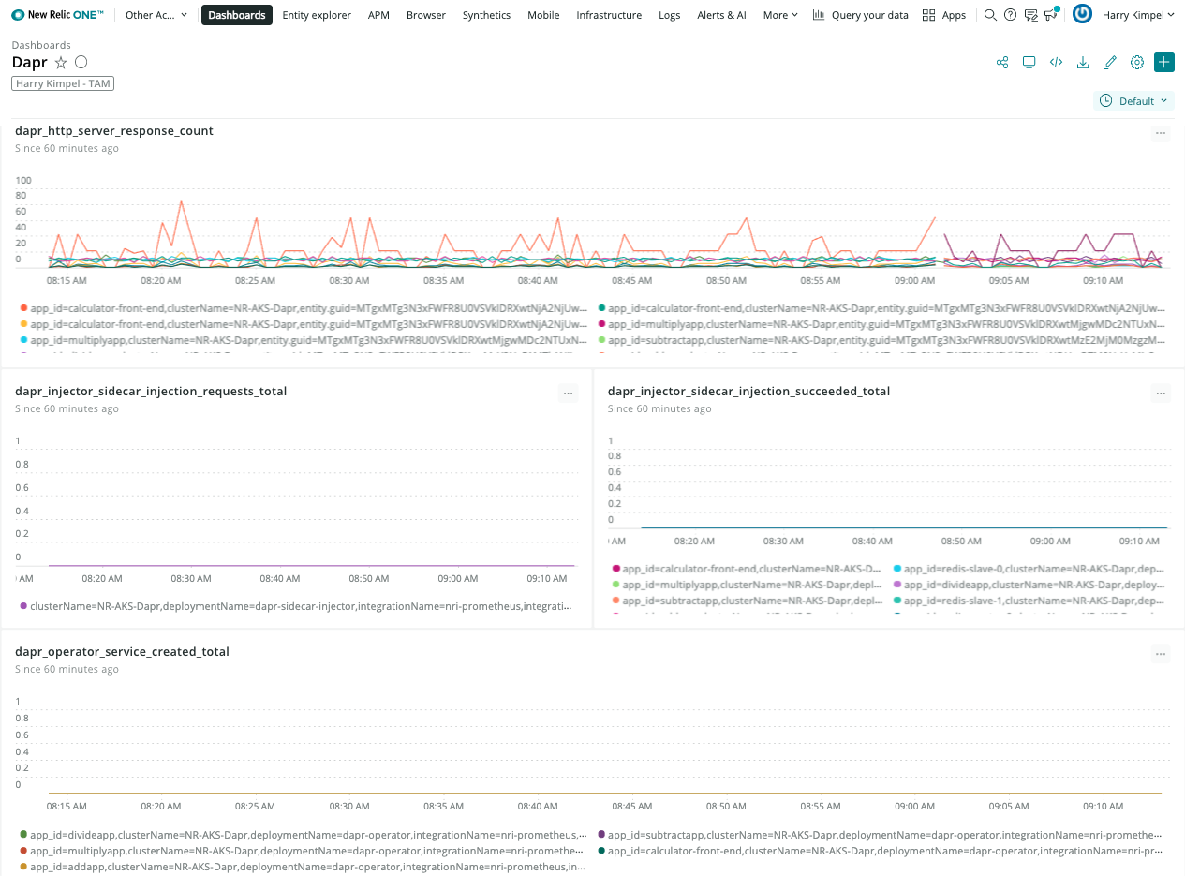Go to the Dashboards tab
1185x876 pixels.
(x=237, y=15)
